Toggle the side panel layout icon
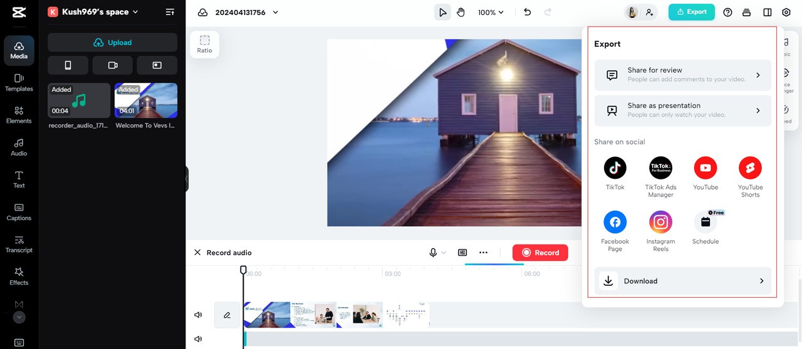The width and height of the screenshot is (802, 349). [x=768, y=12]
